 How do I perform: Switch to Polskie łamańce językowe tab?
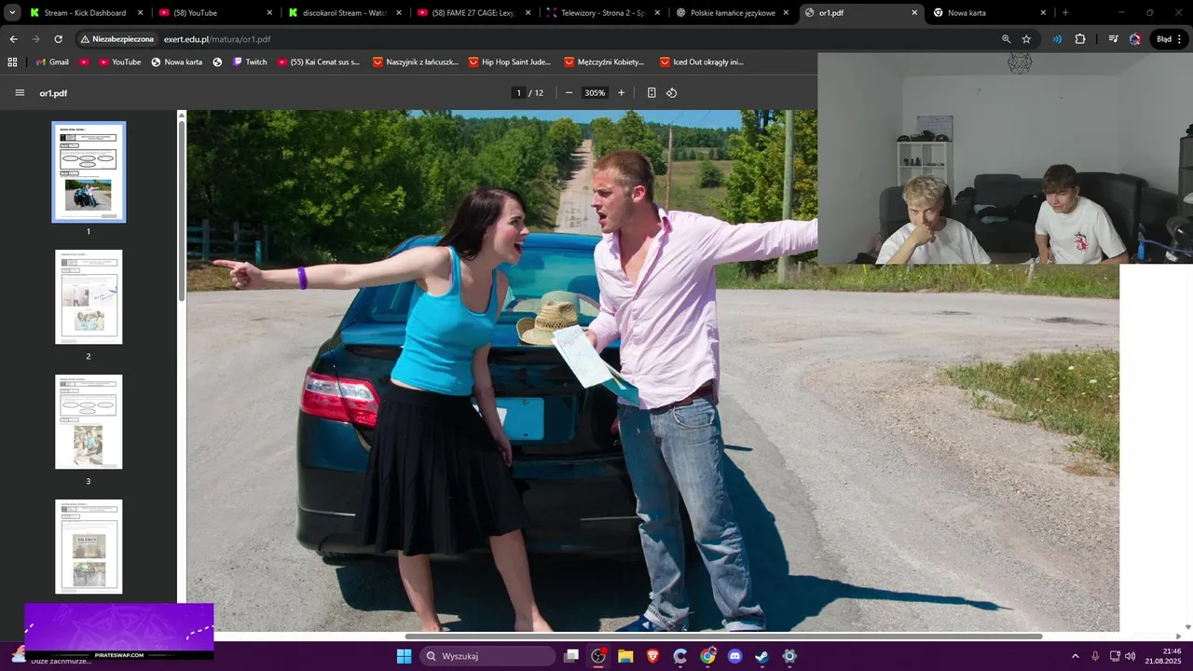[x=732, y=13]
